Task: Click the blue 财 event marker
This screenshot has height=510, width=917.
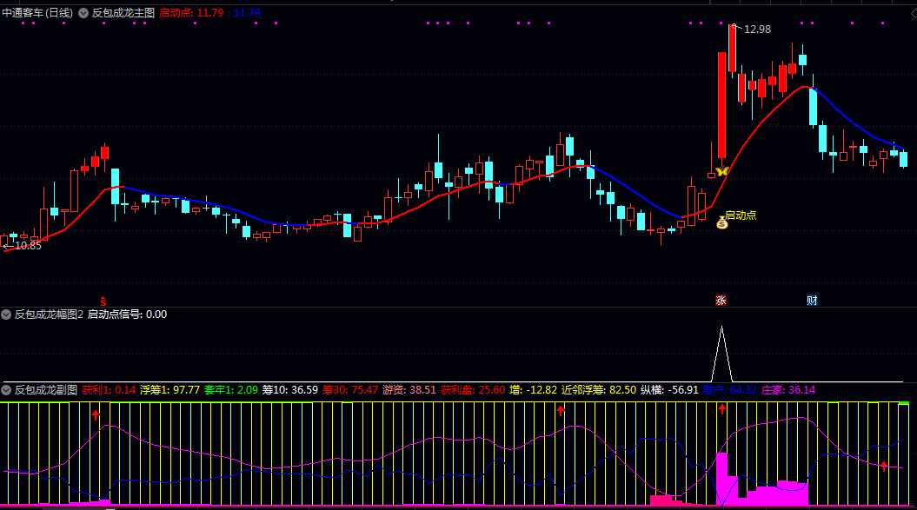Action: pyautogui.click(x=812, y=301)
